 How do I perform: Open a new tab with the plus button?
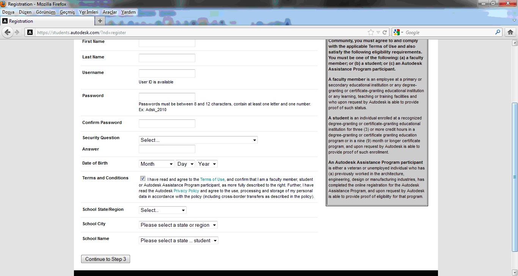click(100, 21)
